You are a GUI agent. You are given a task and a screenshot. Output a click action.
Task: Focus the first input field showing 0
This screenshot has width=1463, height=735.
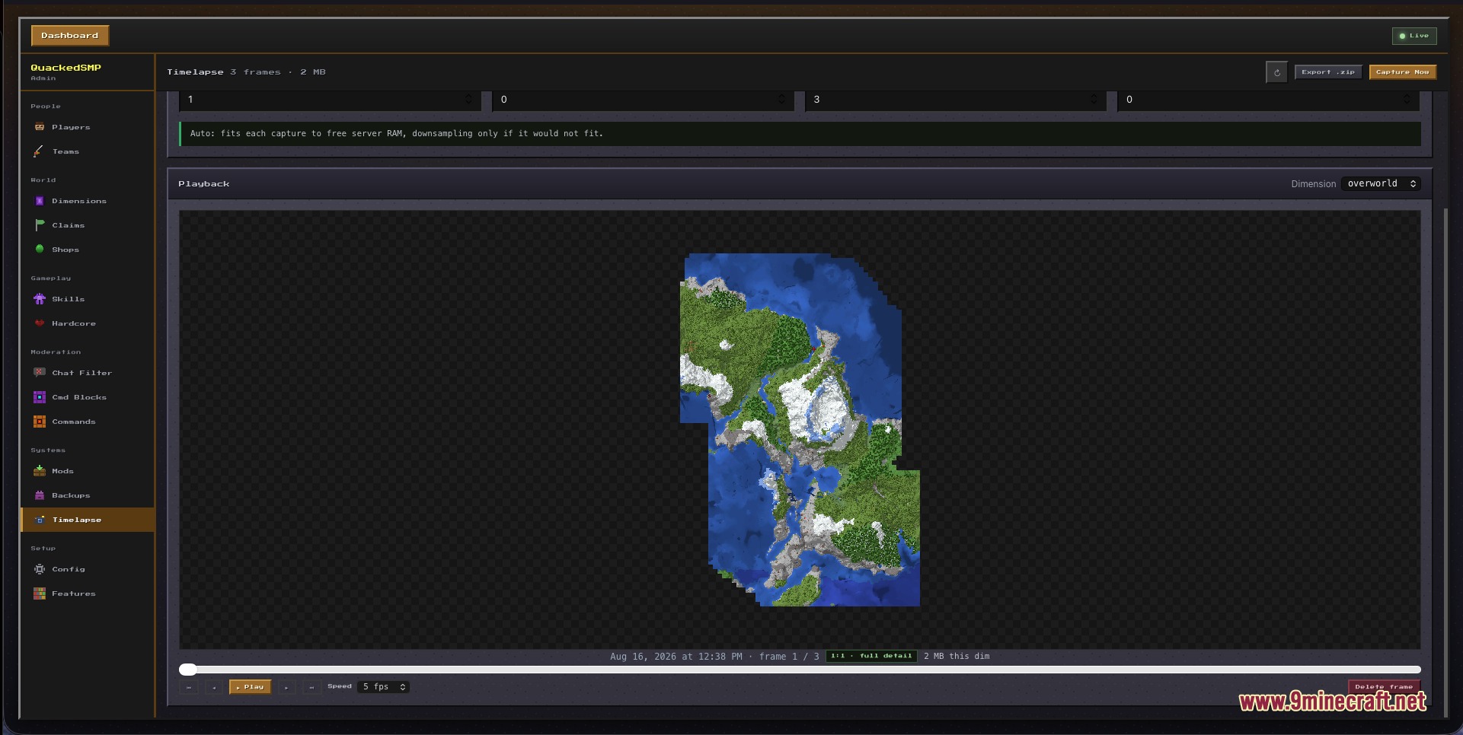pos(644,100)
